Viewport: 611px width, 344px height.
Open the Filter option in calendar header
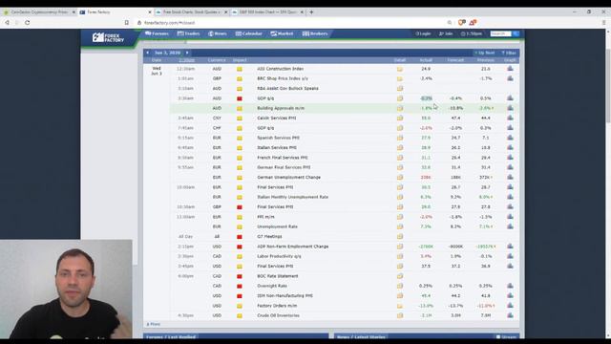pos(509,53)
